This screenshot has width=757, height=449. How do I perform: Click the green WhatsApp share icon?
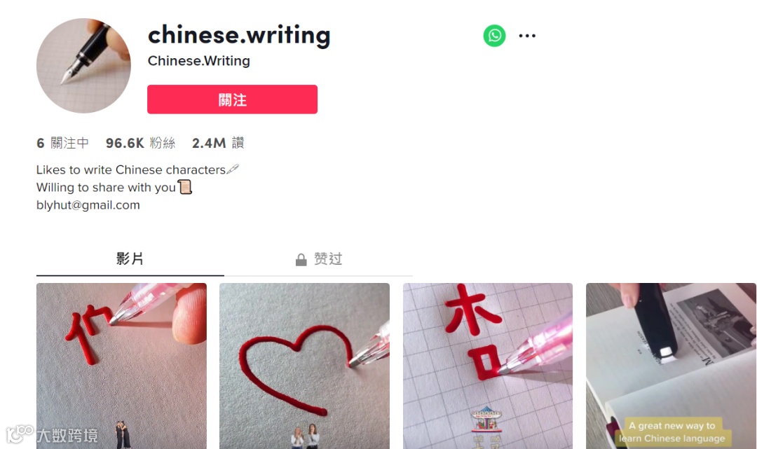tap(494, 36)
